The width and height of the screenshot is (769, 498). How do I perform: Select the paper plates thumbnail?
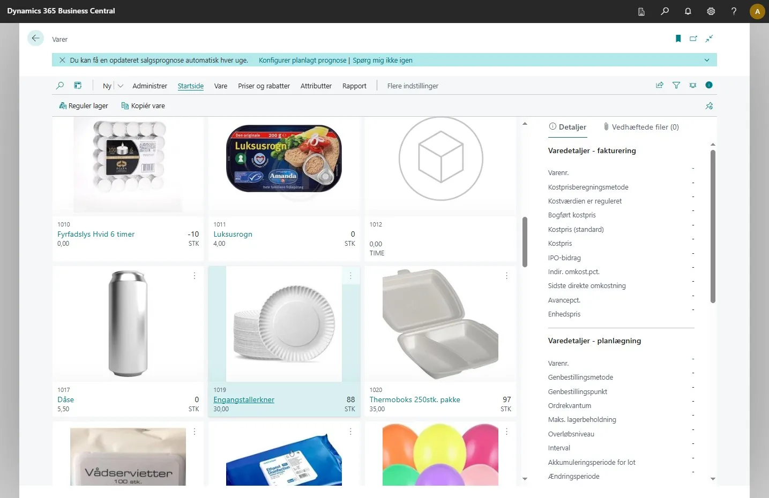[x=284, y=324]
